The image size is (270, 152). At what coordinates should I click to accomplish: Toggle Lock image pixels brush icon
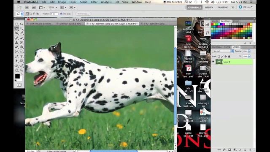[x=222, y=56]
